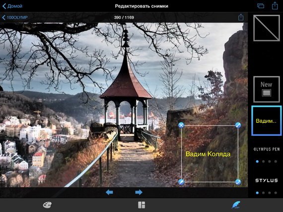Tap the blue X handle to delete signature
This screenshot has height=212, width=283.
click(181, 125)
